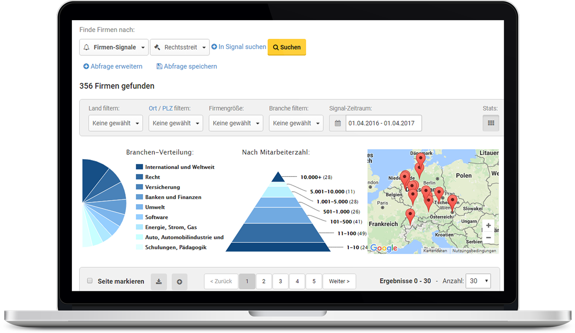Open the Anzahl results count selector
This screenshot has height=333, width=575.
click(x=478, y=281)
